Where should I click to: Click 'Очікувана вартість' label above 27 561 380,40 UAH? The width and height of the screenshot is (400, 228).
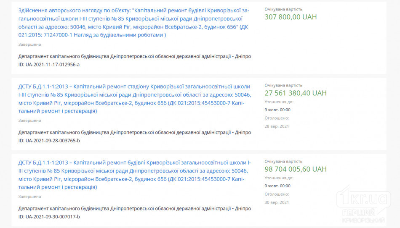283,85
